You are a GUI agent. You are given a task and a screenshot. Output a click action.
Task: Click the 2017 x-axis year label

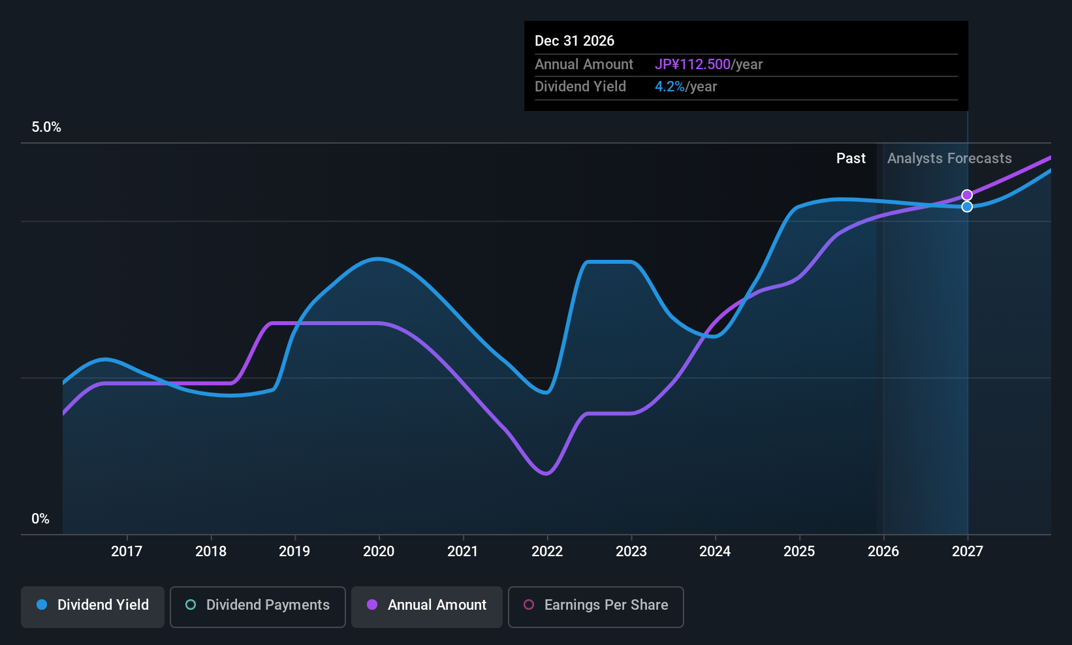pos(127,552)
